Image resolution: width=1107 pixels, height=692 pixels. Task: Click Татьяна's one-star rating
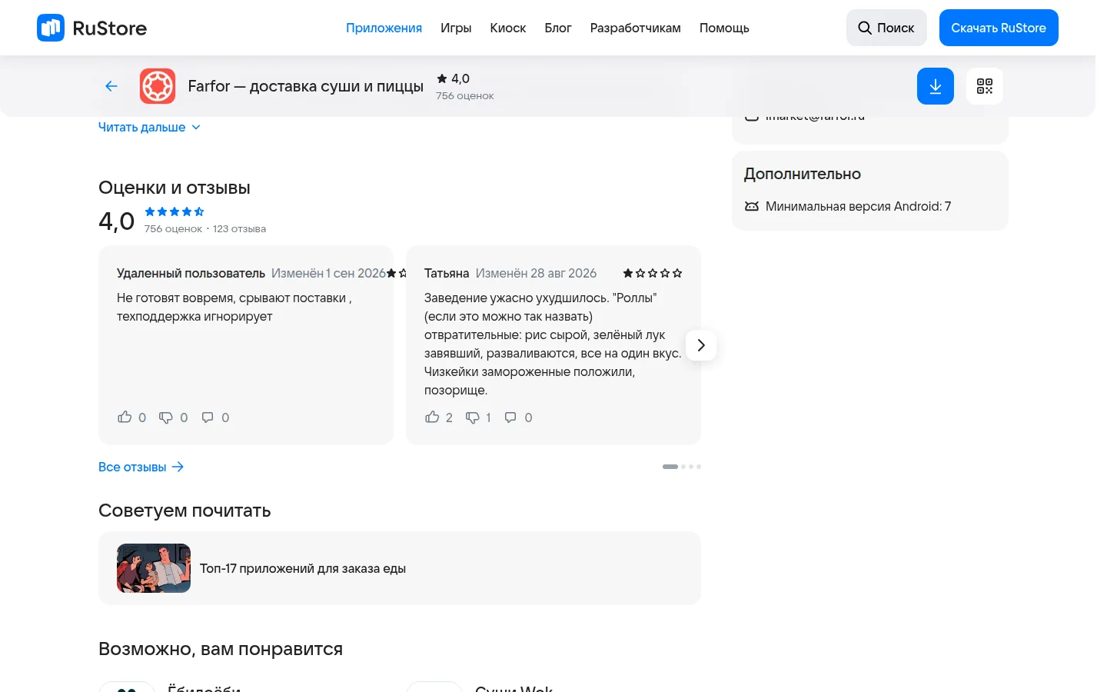[653, 273]
